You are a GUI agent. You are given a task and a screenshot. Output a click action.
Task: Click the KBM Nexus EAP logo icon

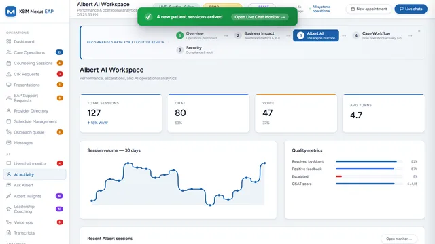coord(11,12)
